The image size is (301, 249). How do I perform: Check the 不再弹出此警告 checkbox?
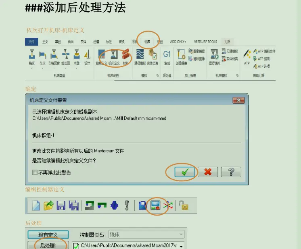pyautogui.click(x=35, y=172)
